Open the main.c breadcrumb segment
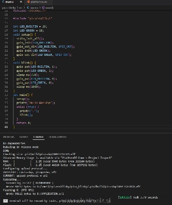This screenshot has height=205, width=172. click(x=34, y=8)
